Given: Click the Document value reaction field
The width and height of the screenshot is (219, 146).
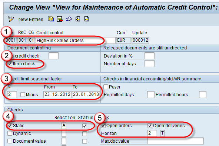Looking at the screenshot, I should tap(64, 141).
